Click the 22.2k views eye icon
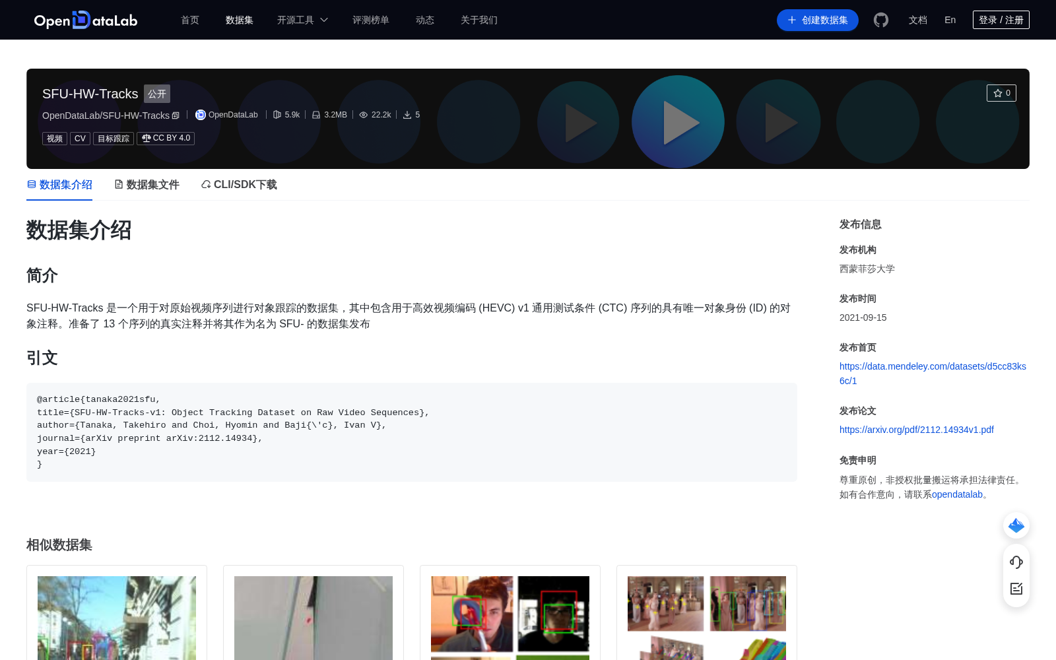Screen dimensions: 1056x660 pyautogui.click(x=363, y=115)
